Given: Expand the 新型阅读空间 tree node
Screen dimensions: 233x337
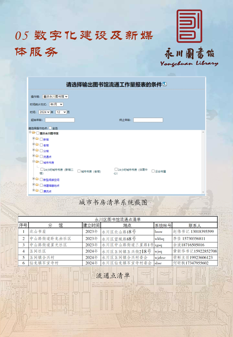Looking at the screenshot, I should pyautogui.click(x=33, y=179).
